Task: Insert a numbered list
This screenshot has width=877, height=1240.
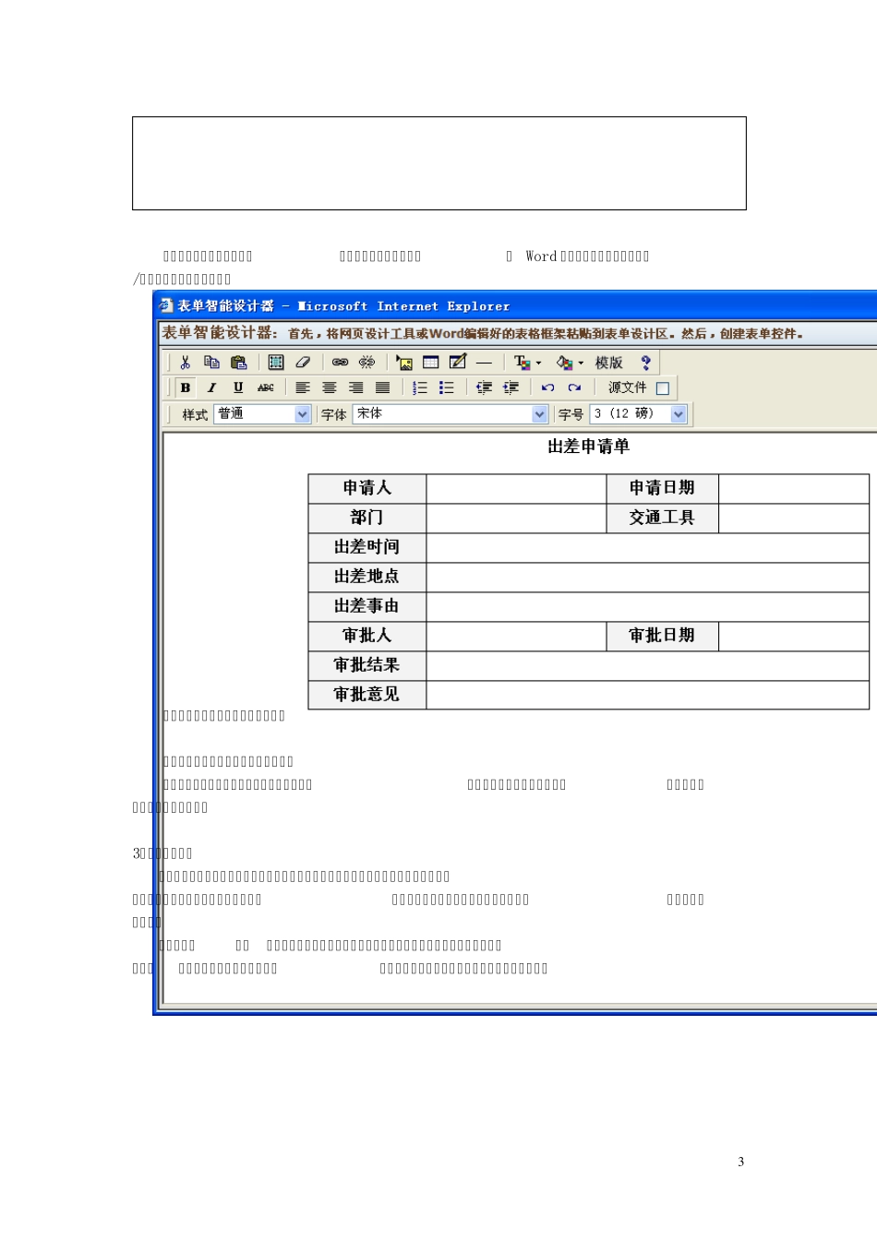Action: pyautogui.click(x=420, y=387)
